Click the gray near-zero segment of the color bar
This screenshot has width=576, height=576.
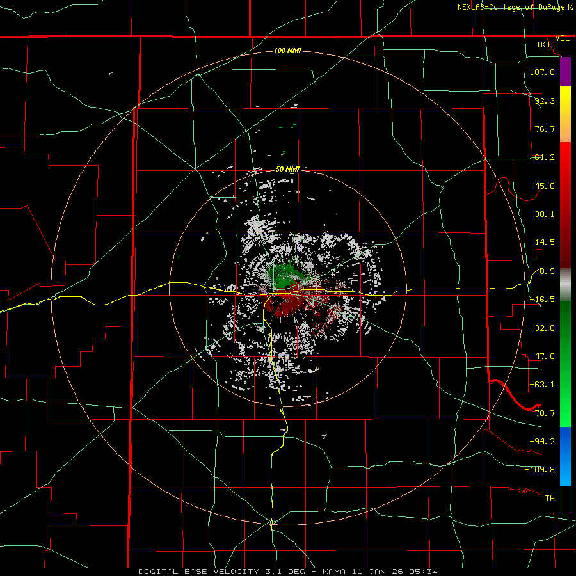[565, 285]
